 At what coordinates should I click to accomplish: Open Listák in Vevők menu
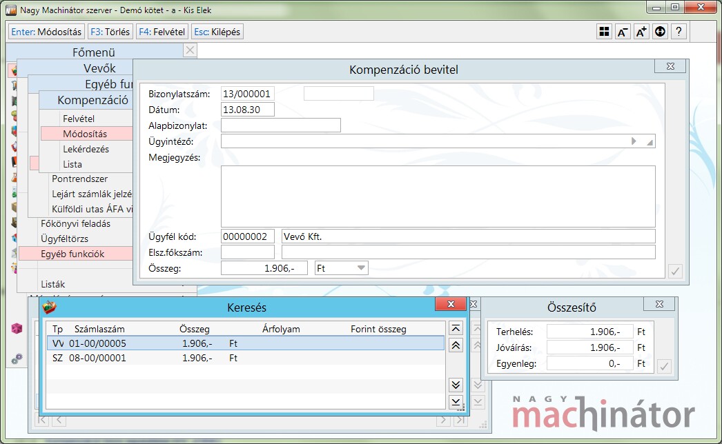(53, 284)
